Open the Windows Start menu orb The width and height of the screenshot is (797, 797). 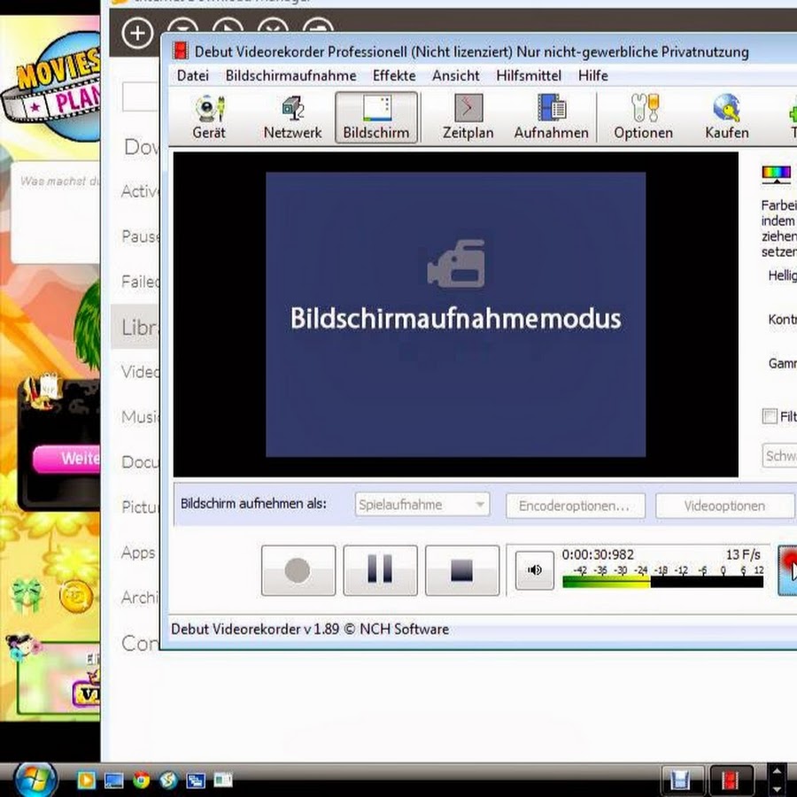point(35,778)
